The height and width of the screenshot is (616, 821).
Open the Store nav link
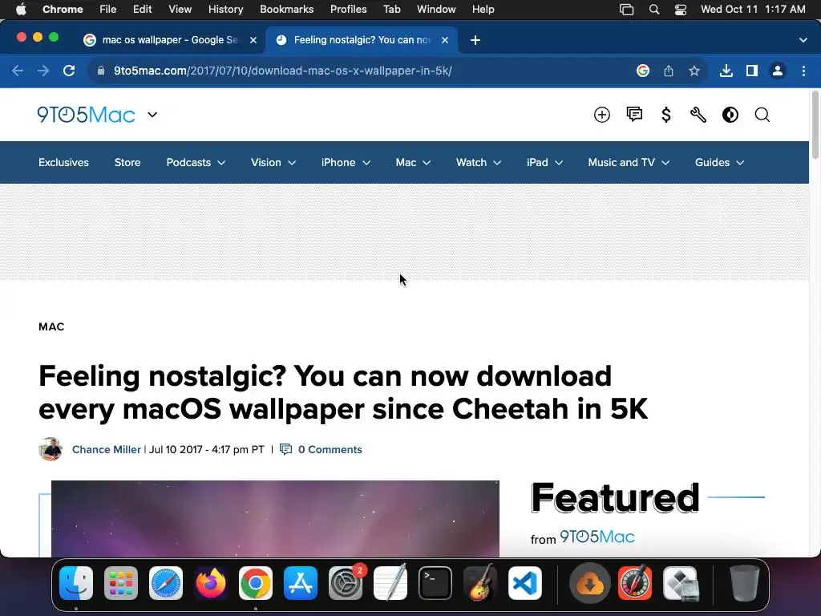127,162
